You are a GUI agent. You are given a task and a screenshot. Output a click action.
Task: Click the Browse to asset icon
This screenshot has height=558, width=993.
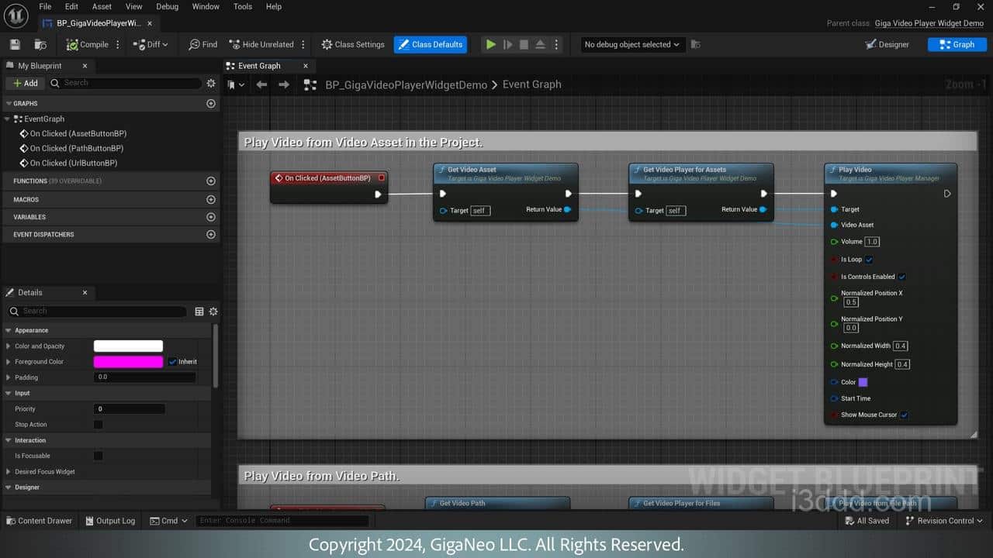[40, 45]
